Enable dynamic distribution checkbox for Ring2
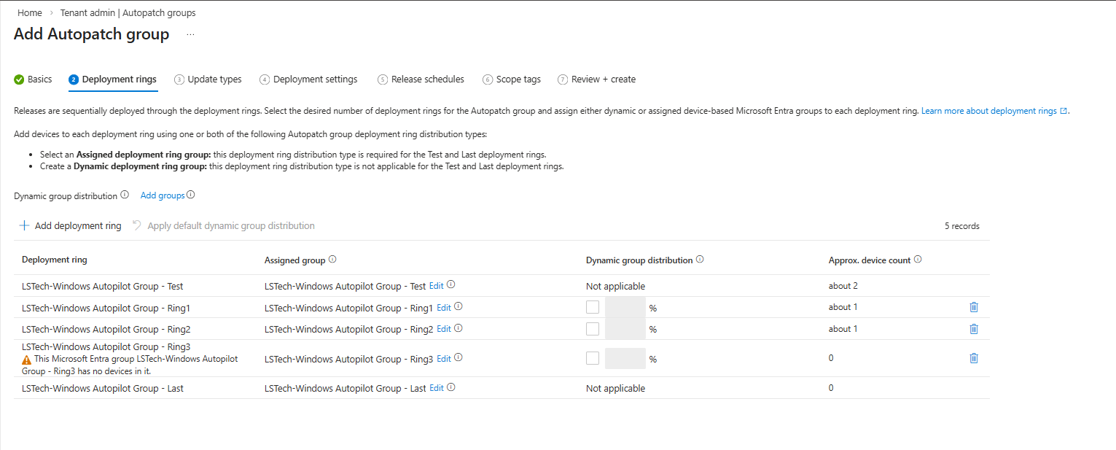1116x450 pixels. coord(593,329)
